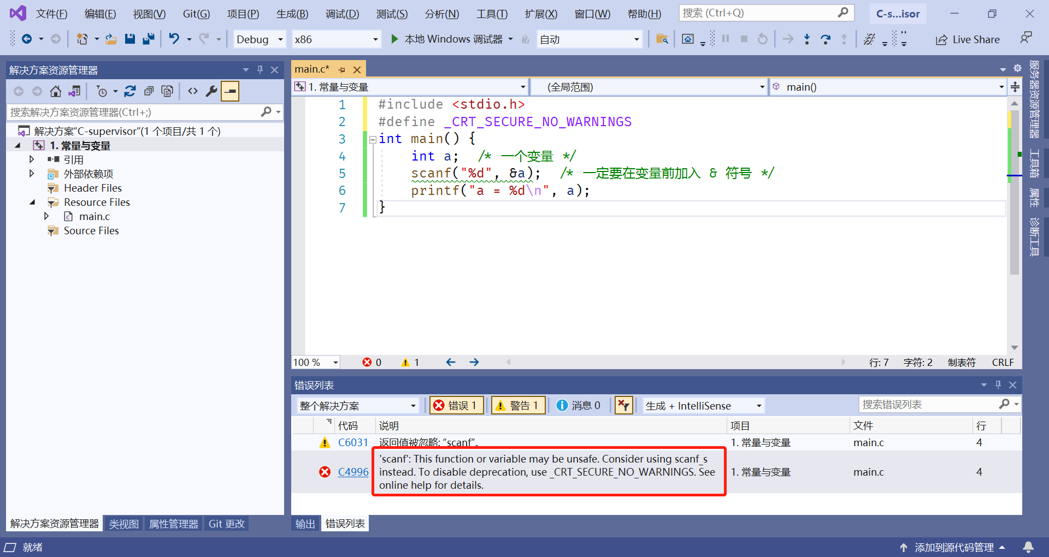The width and height of the screenshot is (1049, 557).
Task: Click the Find in Files icon
Action: (x=662, y=39)
